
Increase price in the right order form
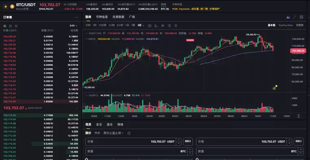point(289,140)
